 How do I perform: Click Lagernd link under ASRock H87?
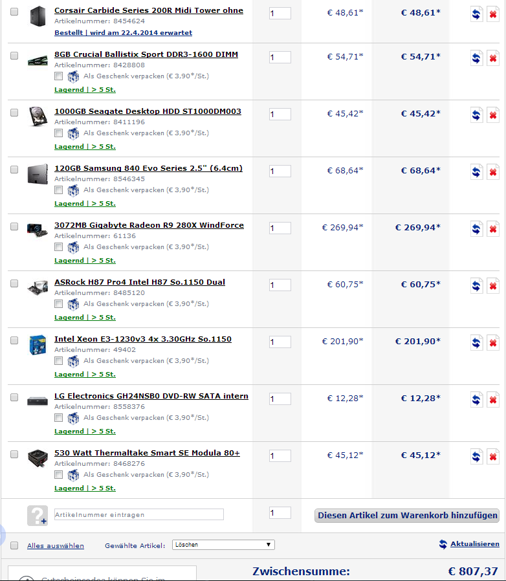coord(85,318)
